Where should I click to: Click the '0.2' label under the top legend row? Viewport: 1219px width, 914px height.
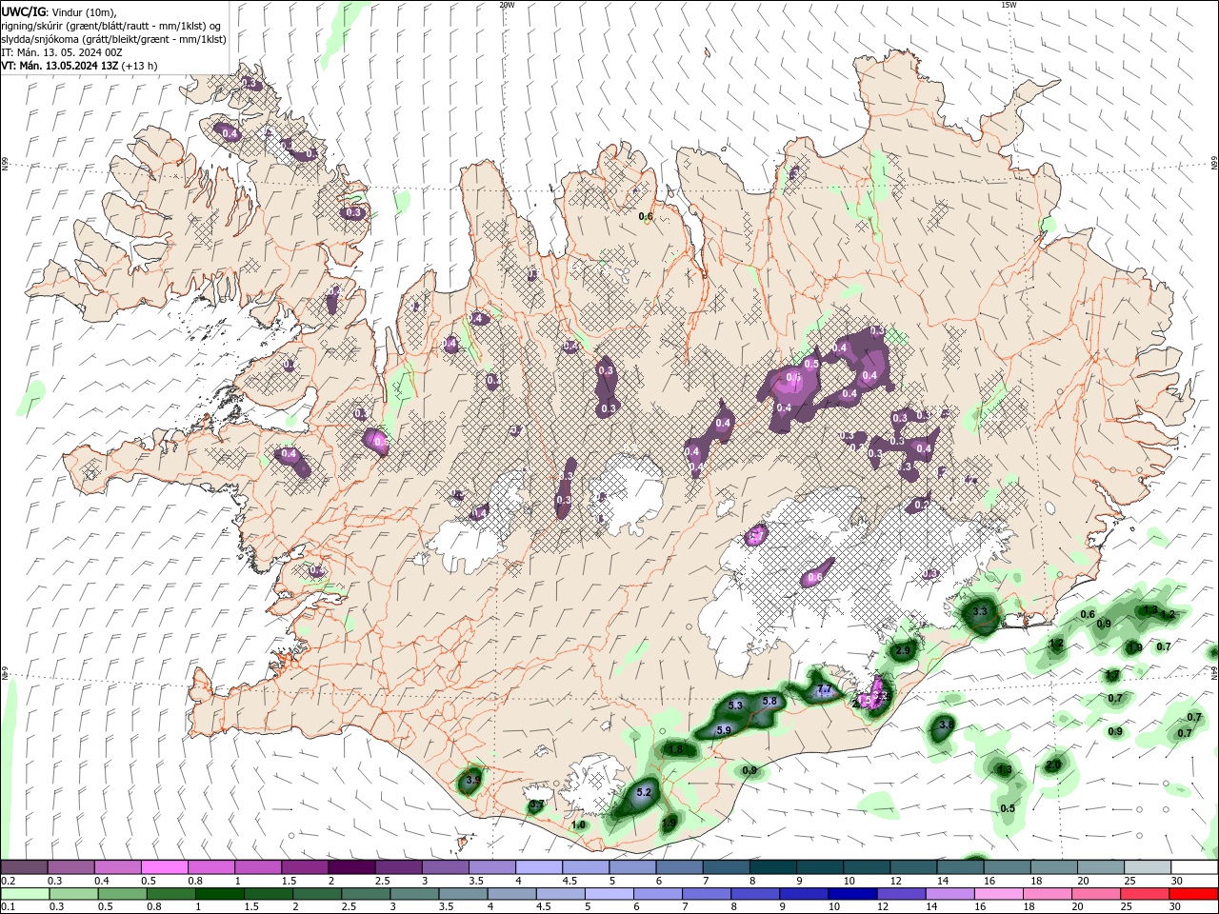point(8,881)
